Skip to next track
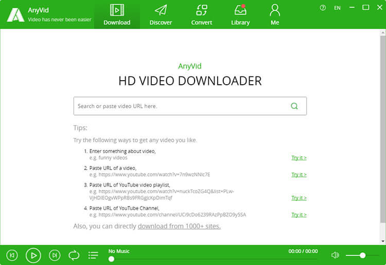The image size is (386, 265). tap(55, 255)
